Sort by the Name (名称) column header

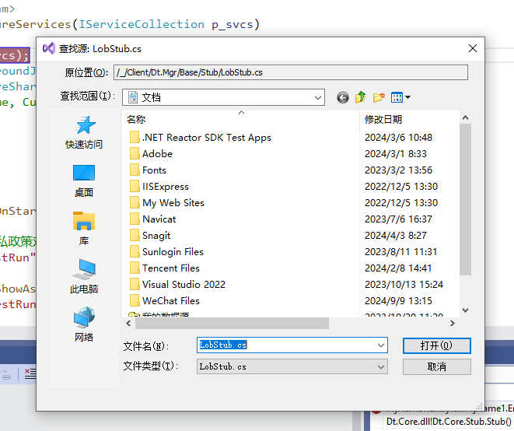tap(137, 119)
